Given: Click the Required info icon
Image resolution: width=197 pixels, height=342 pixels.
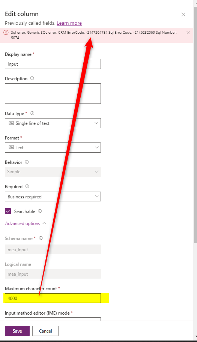Looking at the screenshot, I should pos(27,186).
